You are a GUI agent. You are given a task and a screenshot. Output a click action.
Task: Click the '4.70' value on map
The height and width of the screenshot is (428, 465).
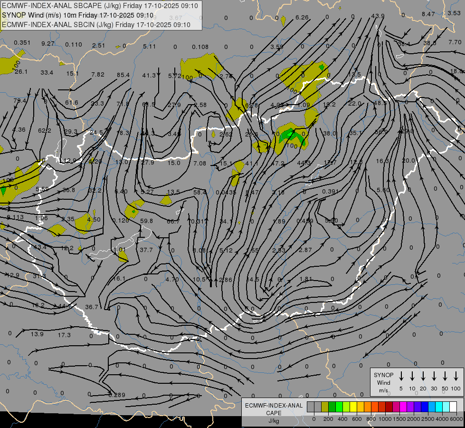[172, 279]
